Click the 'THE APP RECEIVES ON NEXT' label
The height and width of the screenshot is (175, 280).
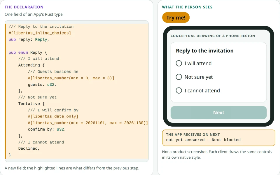(193, 135)
